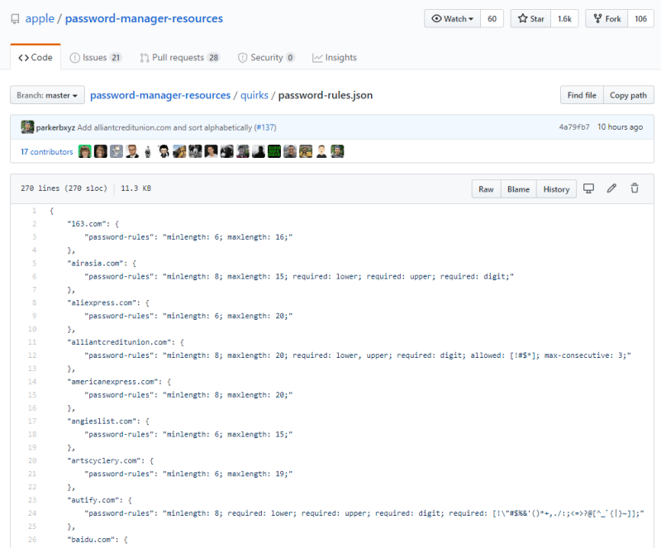Click the '11.3 KB' file size text
Viewport: 661px width, 548px height.
(x=136, y=188)
